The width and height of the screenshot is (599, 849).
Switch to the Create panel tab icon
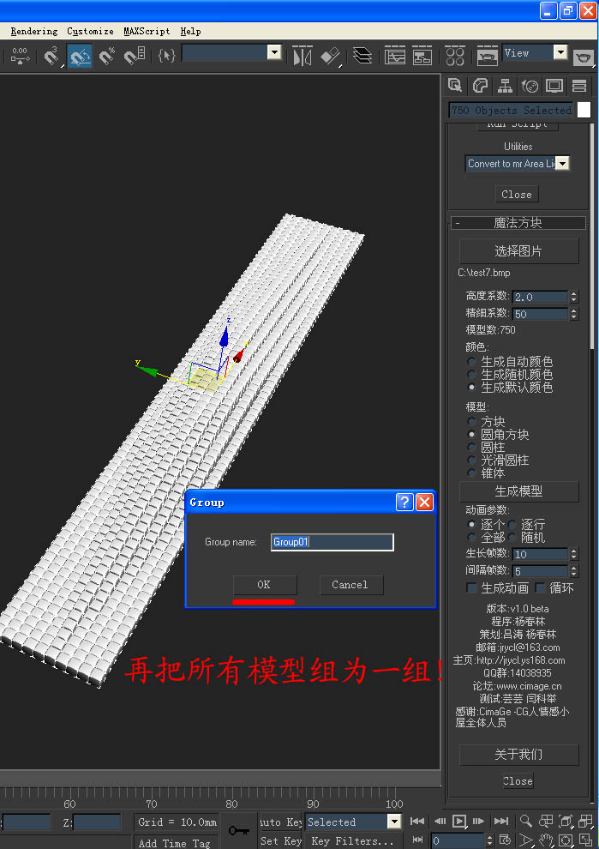coord(454,86)
